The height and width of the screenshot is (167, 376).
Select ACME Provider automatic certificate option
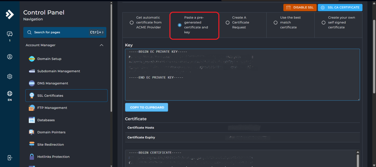tap(132, 23)
